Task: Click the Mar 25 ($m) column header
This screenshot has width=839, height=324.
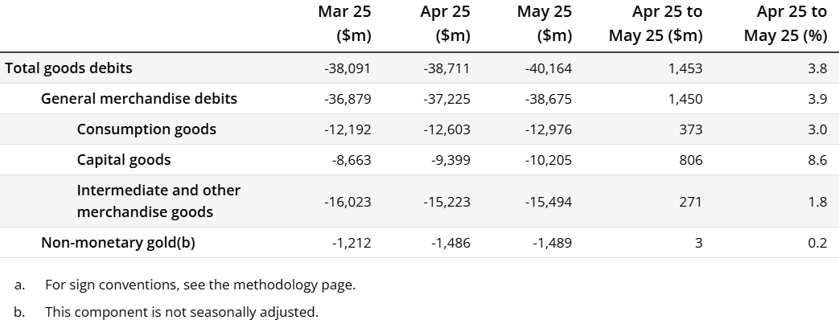Action: [344, 23]
